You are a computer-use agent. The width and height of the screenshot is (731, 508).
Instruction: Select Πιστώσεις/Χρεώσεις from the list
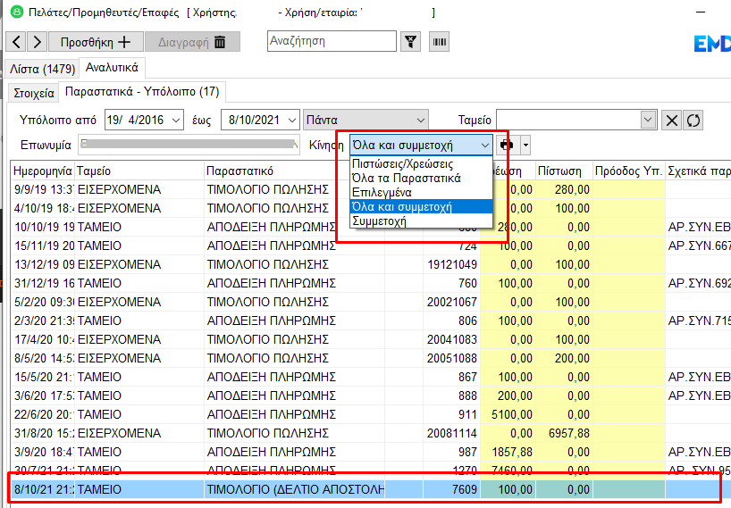[x=402, y=164]
